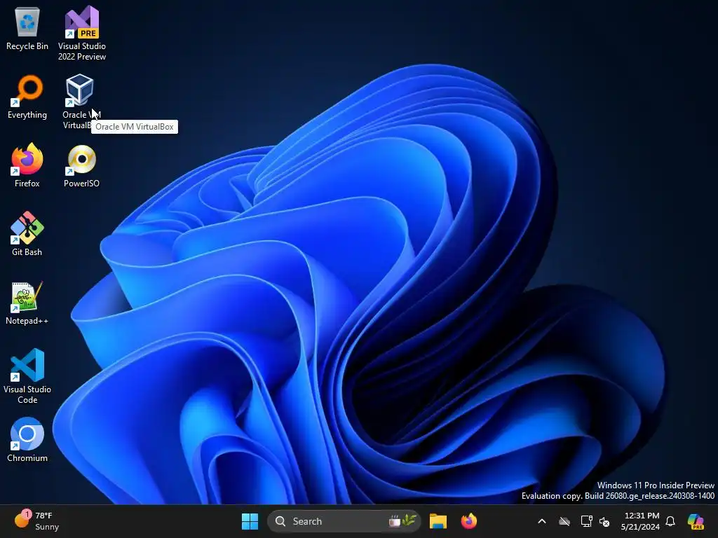This screenshot has height=538, width=718.
Task: Select the Oracle VM VirtualBox shortcut
Action: [x=81, y=101]
